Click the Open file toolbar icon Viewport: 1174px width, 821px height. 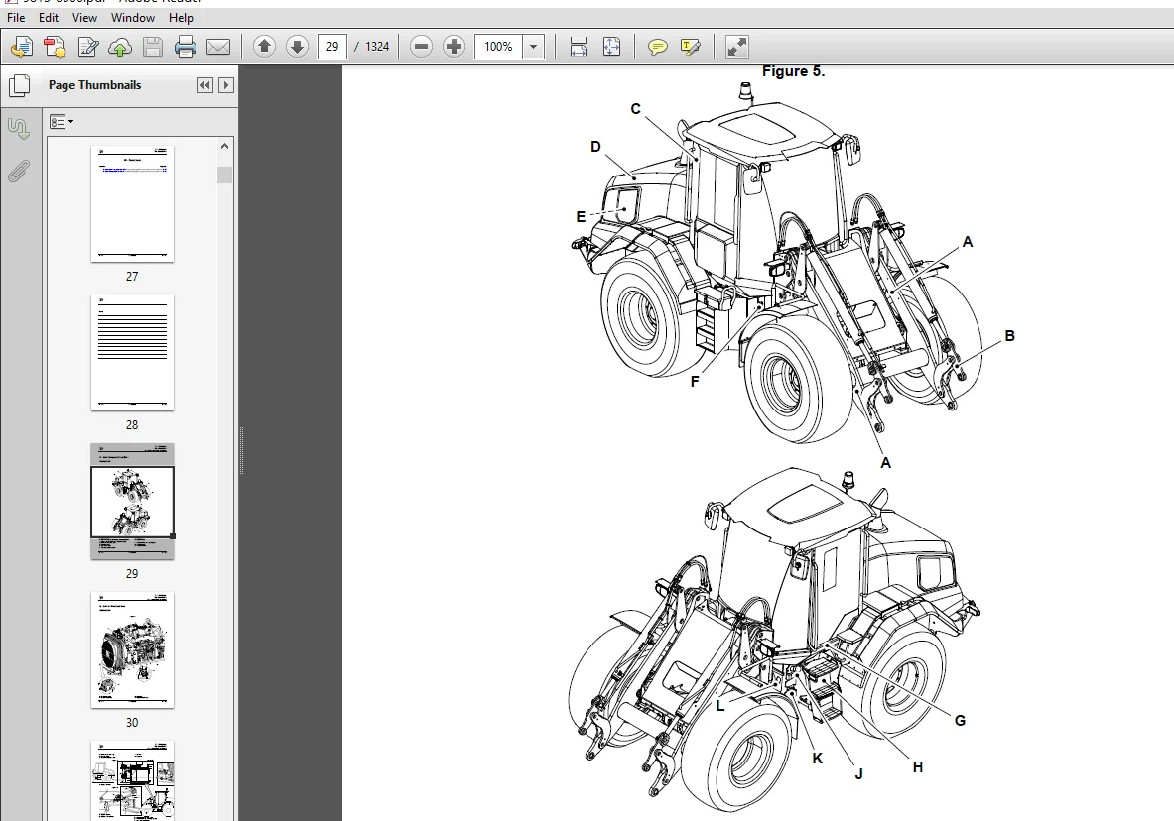point(22,47)
